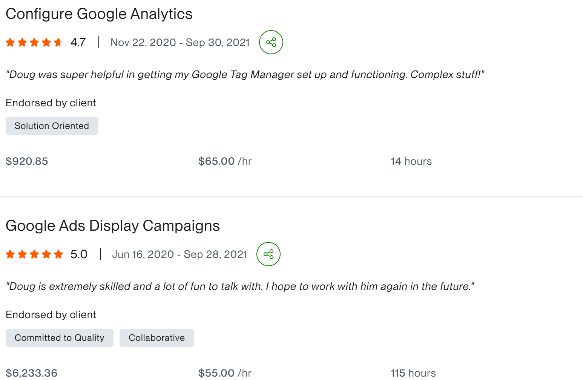
Task: Select the Collaborative tag
Action: pyautogui.click(x=157, y=338)
